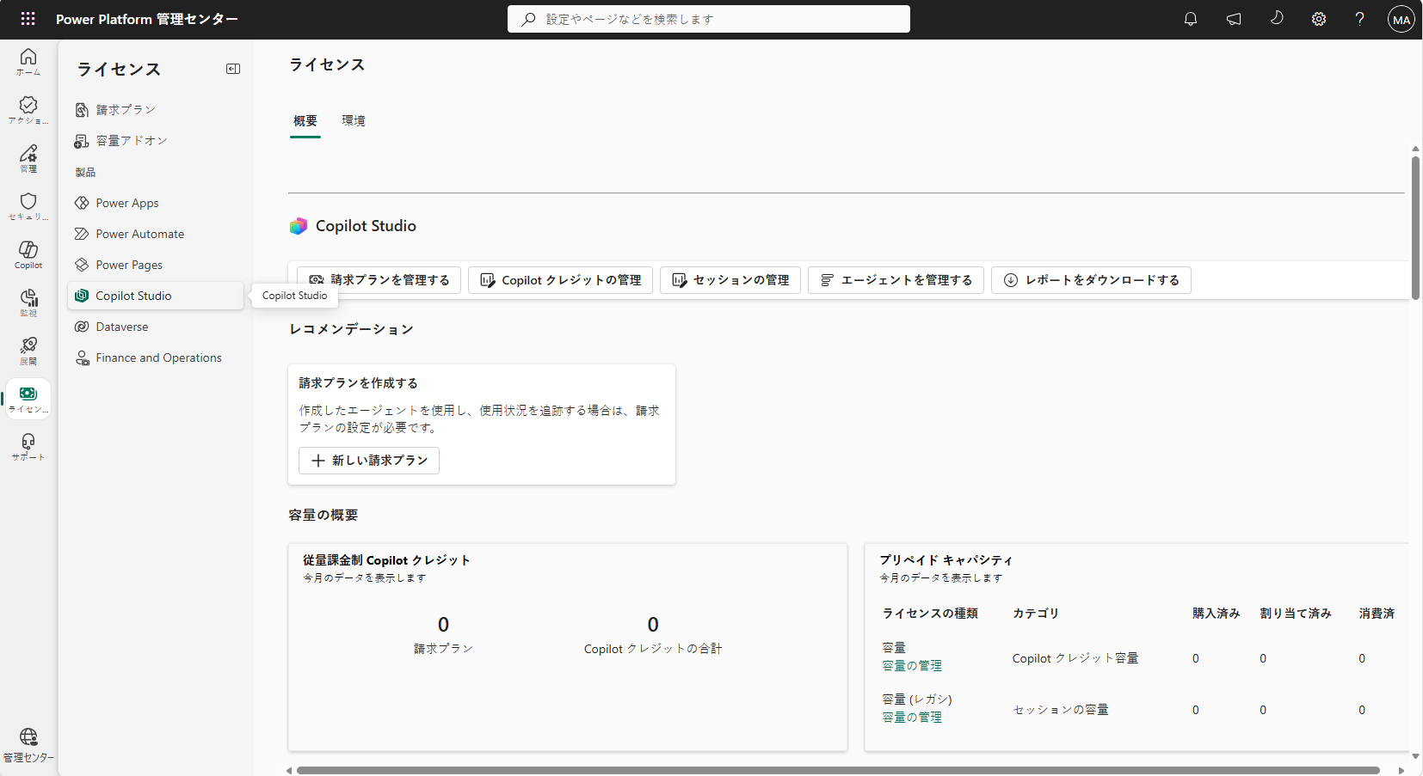Click セッションの管理 button
The width and height of the screenshot is (1423, 776).
coord(730,280)
